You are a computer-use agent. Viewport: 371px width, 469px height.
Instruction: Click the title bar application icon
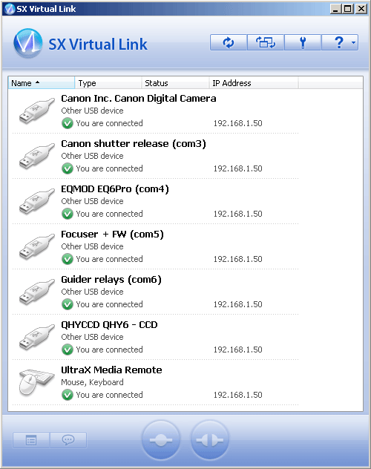[9, 9]
